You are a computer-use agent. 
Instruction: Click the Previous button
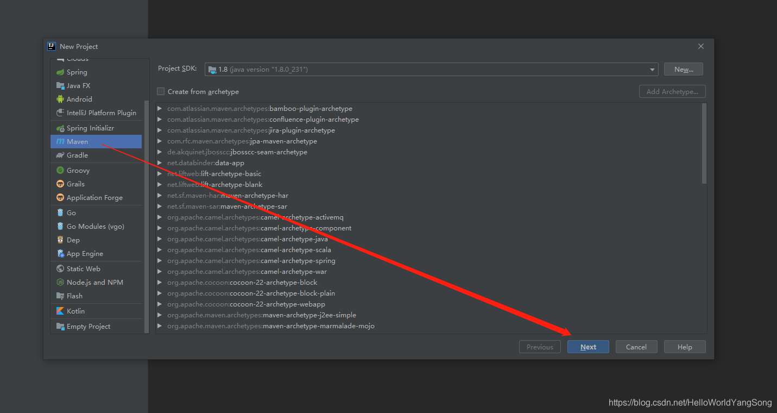[x=540, y=347]
